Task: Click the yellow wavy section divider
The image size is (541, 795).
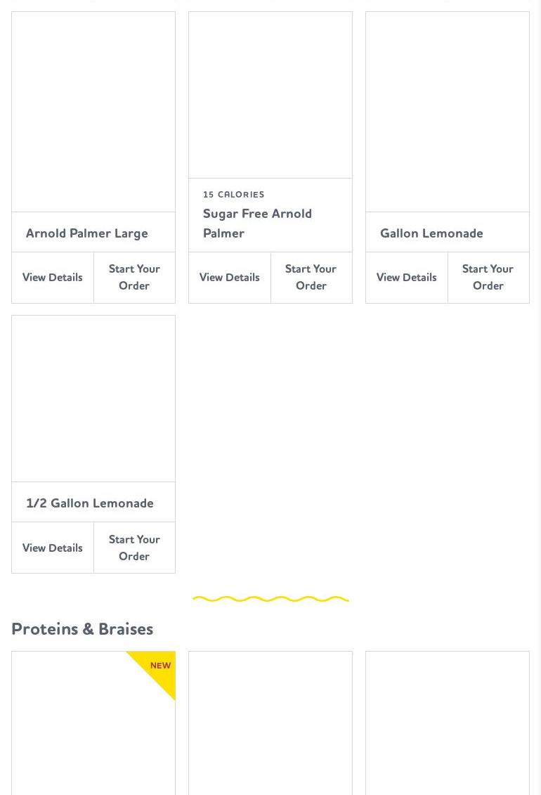Action: point(270,599)
